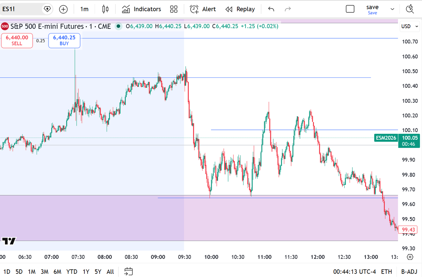Expand the save layout options chevron
The height and width of the screenshot is (277, 422).
coord(393,10)
